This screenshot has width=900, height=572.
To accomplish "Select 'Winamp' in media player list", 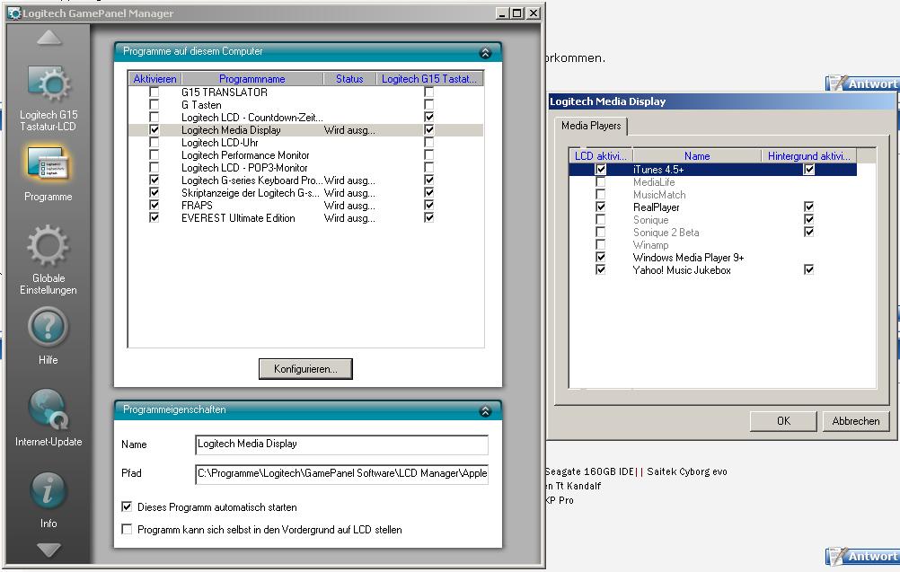I will 713,245.
